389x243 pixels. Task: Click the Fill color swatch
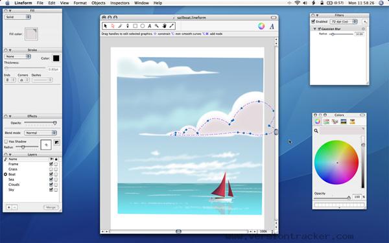point(31,34)
